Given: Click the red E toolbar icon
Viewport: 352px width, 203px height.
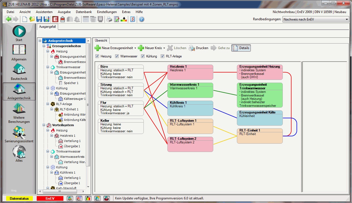Looking at the screenshot, I should tap(55, 19).
